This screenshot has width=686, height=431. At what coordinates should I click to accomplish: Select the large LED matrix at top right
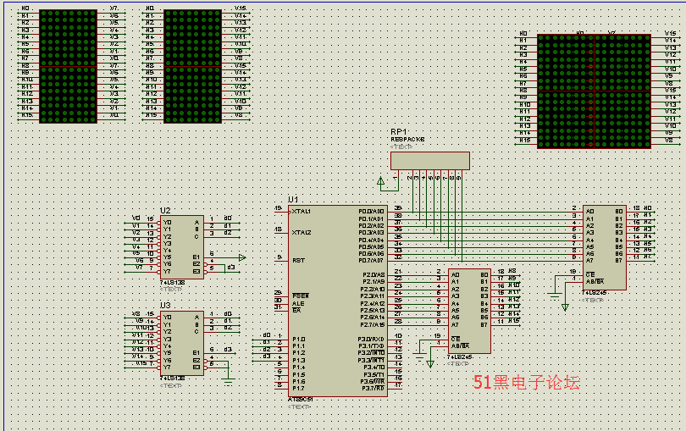594,90
